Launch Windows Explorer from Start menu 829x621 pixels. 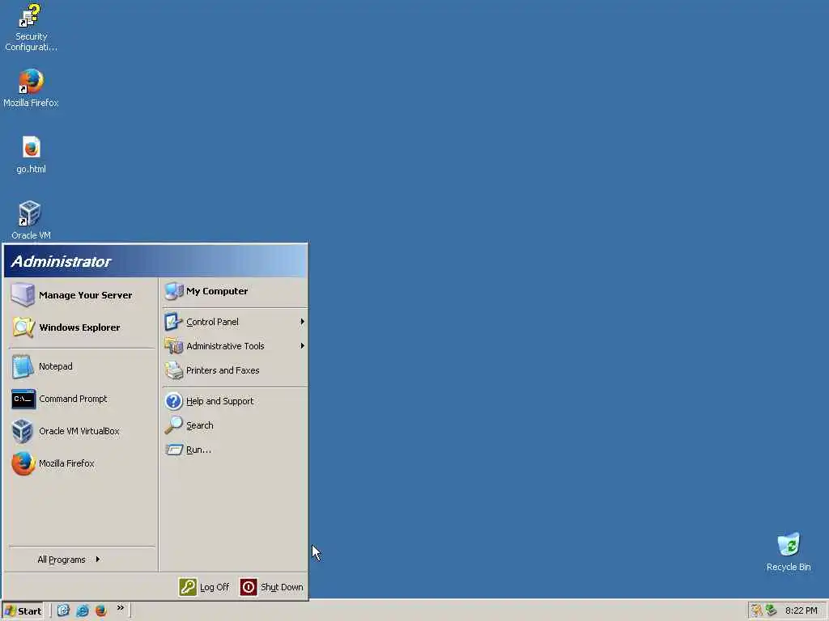click(82, 327)
